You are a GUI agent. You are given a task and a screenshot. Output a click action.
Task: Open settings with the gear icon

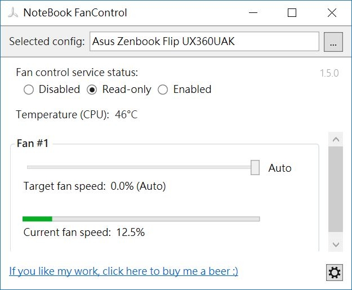tap(335, 273)
